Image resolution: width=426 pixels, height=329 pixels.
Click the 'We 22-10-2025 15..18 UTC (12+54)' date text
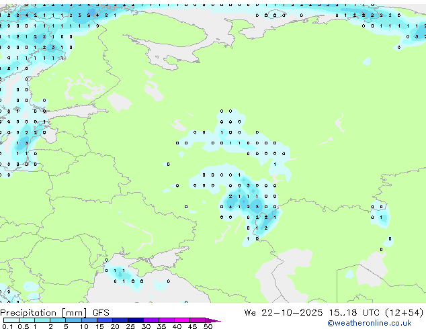point(334,313)
